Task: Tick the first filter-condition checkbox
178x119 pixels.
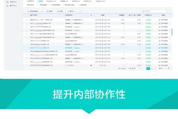Action: point(38,5)
